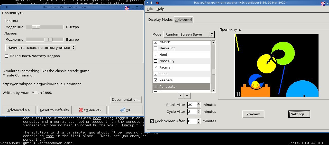Click the red application icon in XScreenSaver titlebar
Viewport: 329px width, 145px height.
pos(157,3)
